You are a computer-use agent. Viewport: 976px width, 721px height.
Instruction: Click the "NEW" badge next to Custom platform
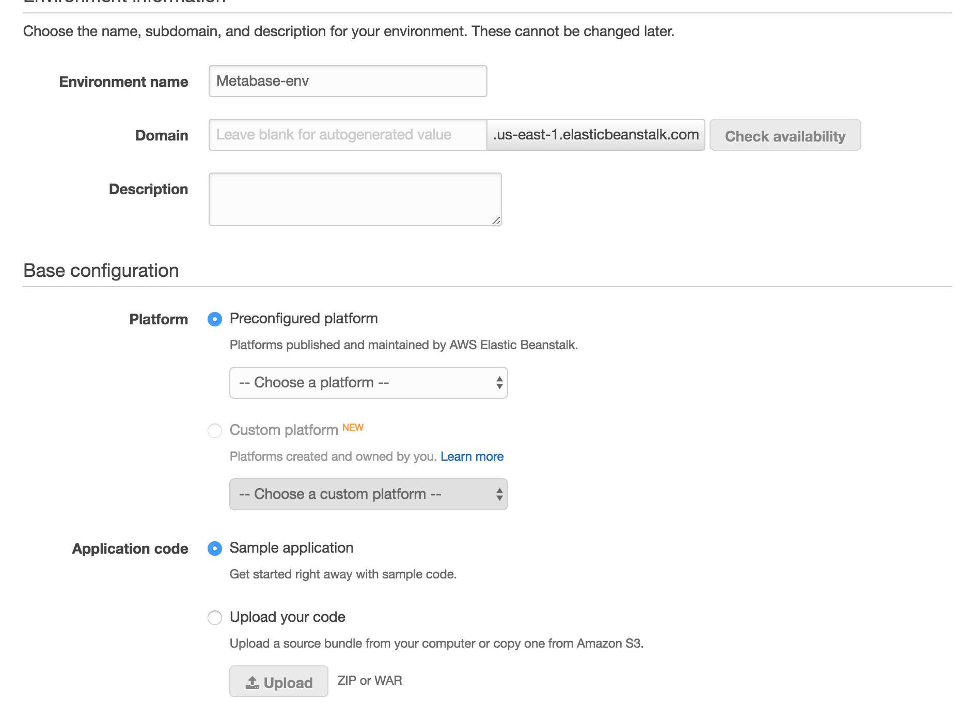[x=353, y=427]
